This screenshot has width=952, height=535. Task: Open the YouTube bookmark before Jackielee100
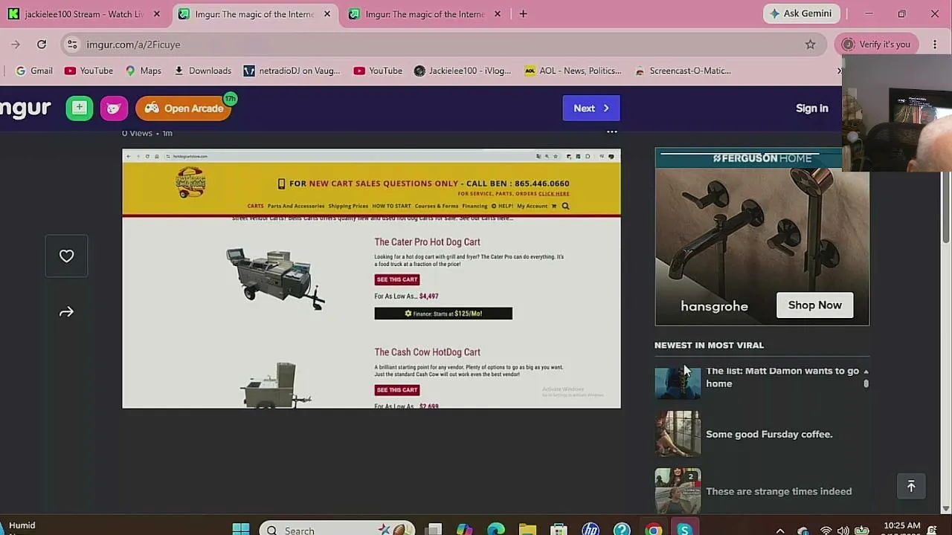coord(378,71)
